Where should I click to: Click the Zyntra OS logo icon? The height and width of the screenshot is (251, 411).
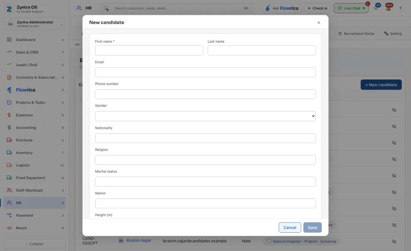pos(9,9)
